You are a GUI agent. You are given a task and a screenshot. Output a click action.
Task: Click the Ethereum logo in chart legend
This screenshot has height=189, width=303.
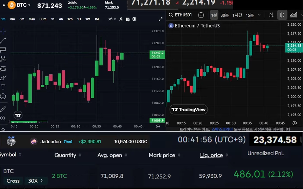(171, 26)
